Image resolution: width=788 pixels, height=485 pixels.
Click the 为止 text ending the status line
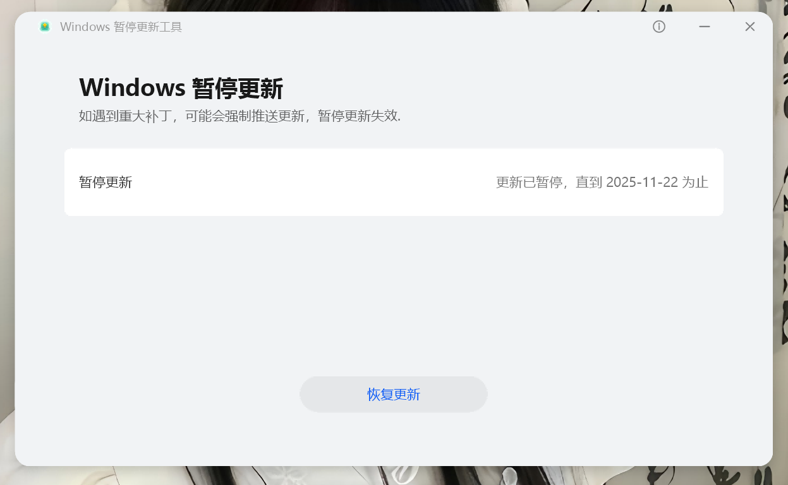[698, 183]
